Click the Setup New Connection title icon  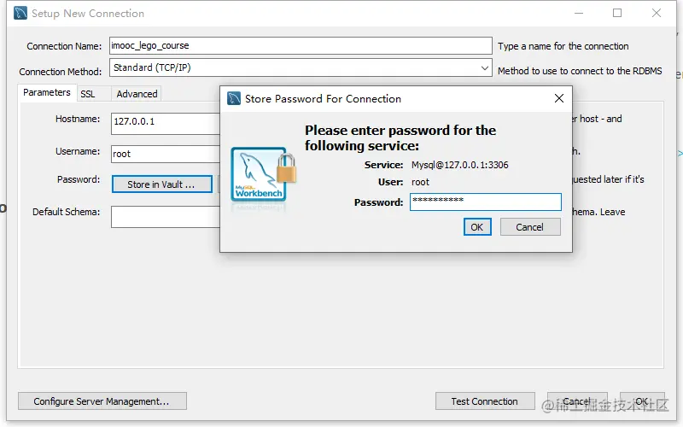20,13
